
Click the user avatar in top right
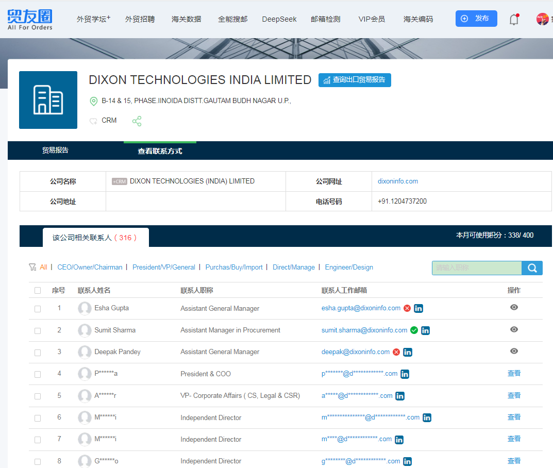click(x=542, y=20)
